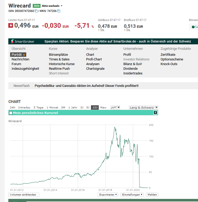This screenshot has height=202, width=198.
Task: Open the Porträt menu item
Action: coord(18,55)
